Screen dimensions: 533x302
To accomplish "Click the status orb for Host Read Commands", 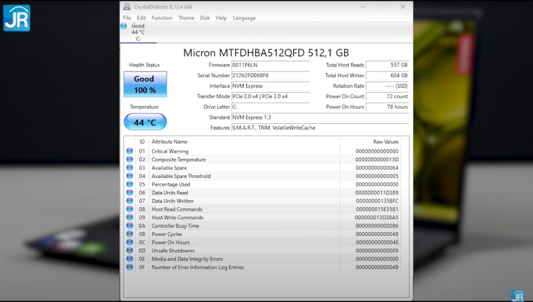I will click(129, 209).
